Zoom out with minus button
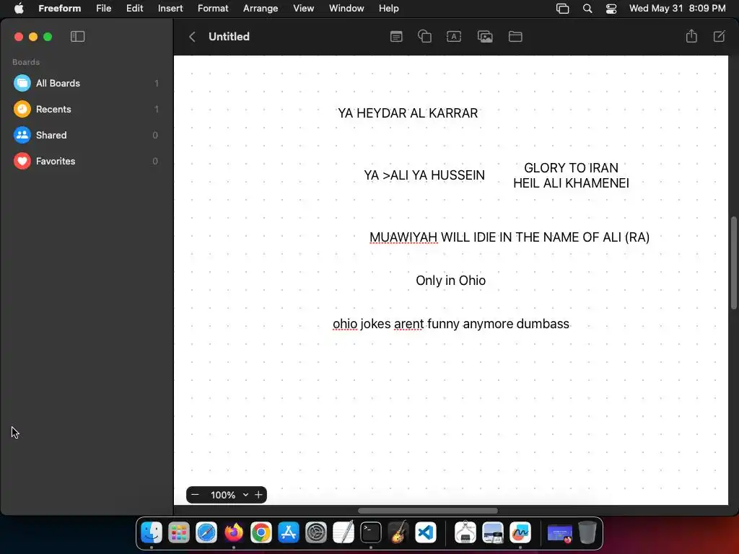 point(195,495)
